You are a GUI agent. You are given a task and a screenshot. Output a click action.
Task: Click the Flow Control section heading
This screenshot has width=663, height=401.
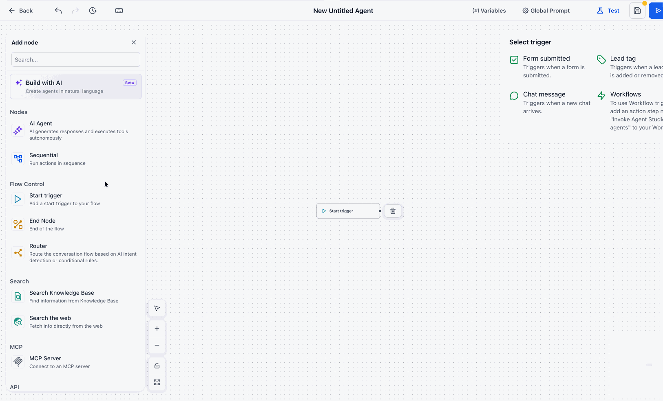[27, 184]
